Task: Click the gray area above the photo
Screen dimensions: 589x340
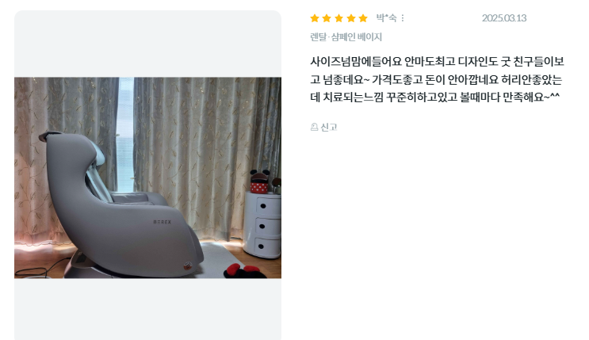Action: (x=147, y=44)
